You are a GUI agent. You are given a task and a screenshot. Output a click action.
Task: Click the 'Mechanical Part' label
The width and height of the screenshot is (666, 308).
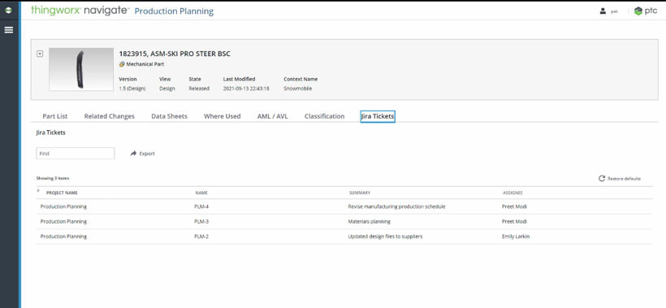pos(145,64)
